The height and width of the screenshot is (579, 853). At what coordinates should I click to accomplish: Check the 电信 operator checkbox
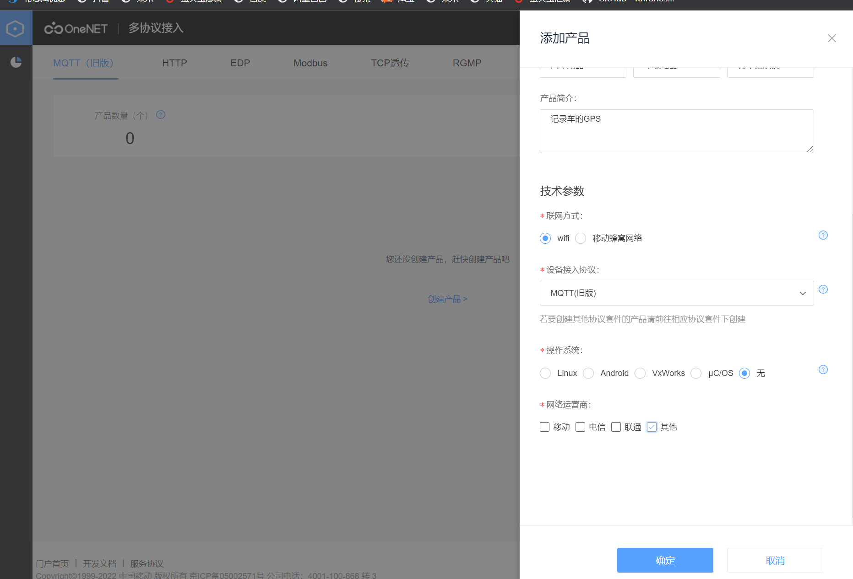pyautogui.click(x=580, y=427)
